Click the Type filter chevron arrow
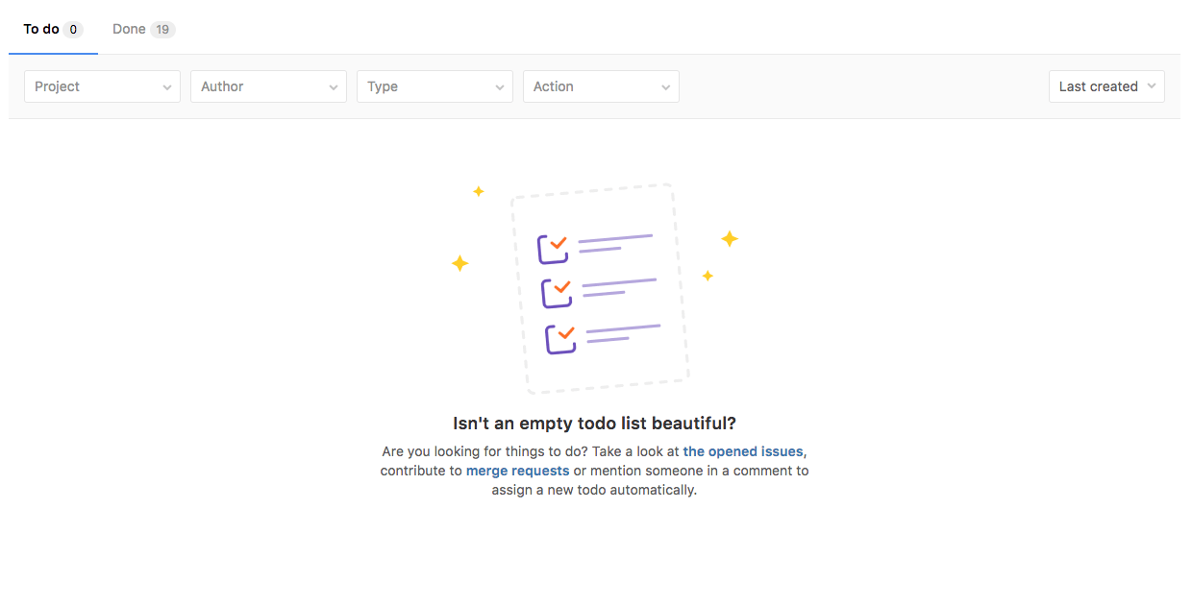The width and height of the screenshot is (1192, 606). 502,86
